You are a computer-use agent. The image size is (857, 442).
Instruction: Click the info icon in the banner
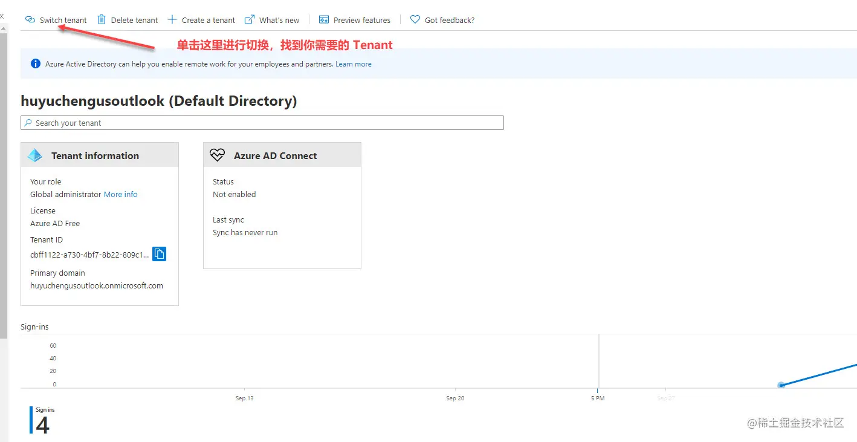[35, 63]
